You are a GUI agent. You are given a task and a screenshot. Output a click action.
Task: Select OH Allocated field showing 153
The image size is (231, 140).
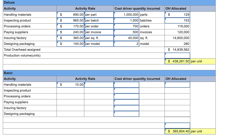point(177,21)
